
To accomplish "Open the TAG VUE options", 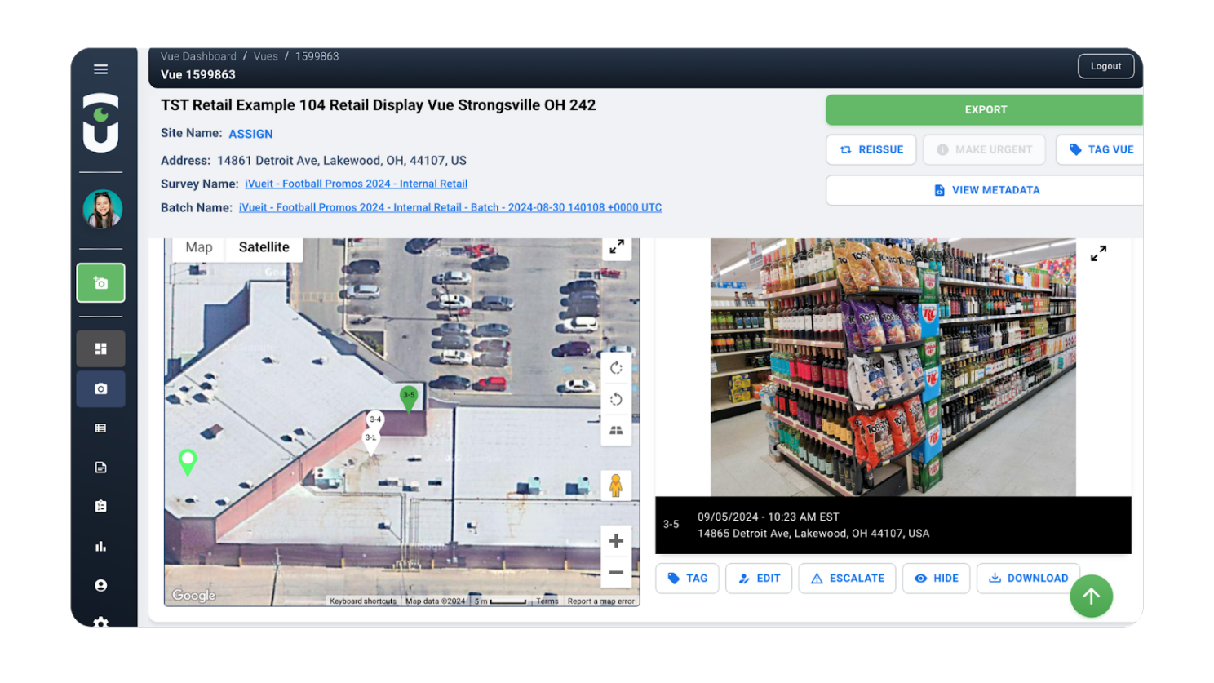I will click(1101, 150).
